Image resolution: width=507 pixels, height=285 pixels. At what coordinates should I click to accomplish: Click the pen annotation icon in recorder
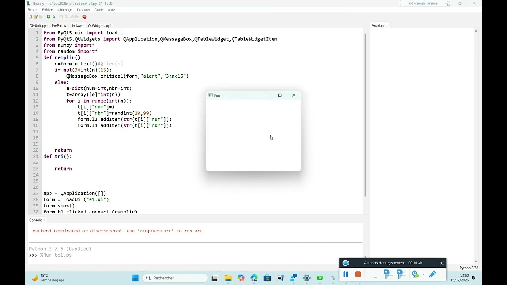[433, 274]
